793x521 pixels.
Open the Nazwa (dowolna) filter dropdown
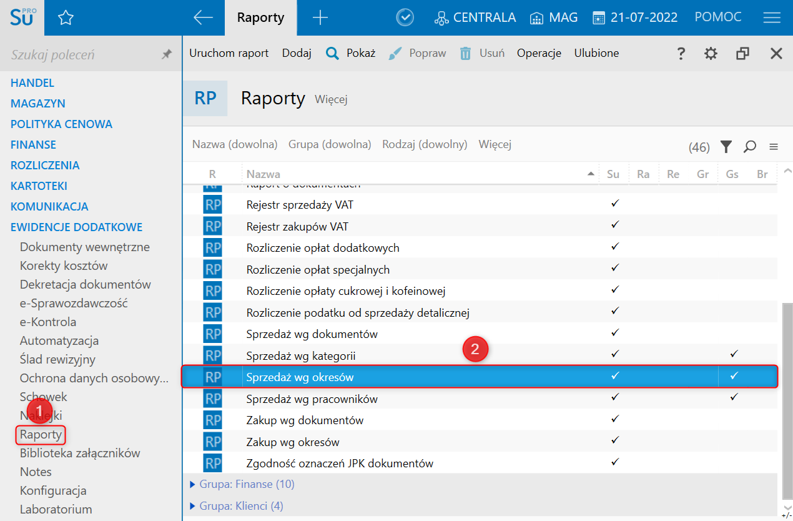[235, 145]
